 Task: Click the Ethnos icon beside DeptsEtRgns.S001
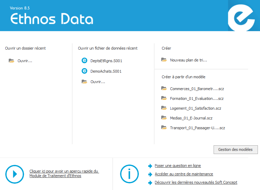(84, 60)
